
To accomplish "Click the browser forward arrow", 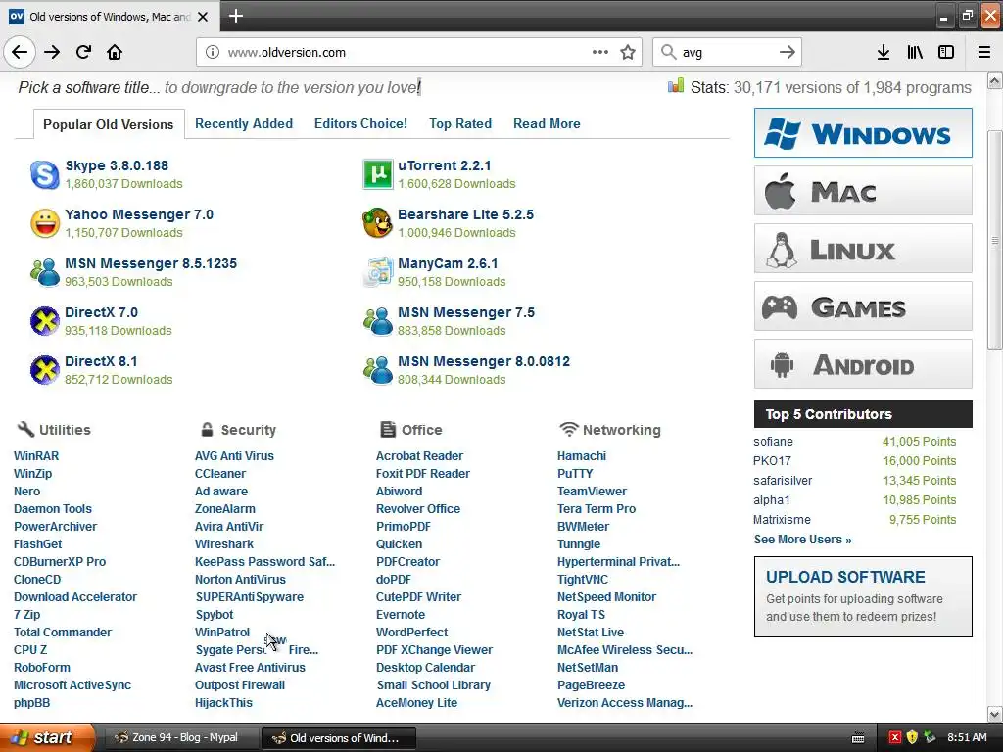I will point(52,52).
